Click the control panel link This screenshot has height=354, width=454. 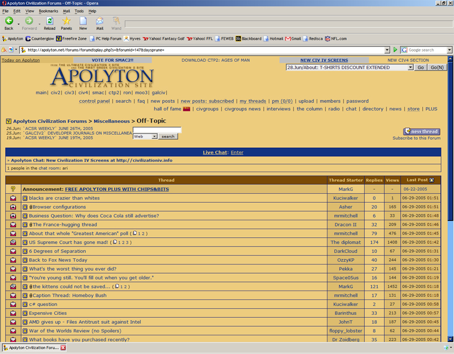[94, 101]
